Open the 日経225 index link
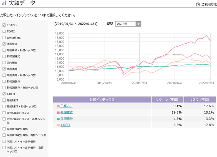Screen dimensions: 217x157 click(x=66, y=106)
